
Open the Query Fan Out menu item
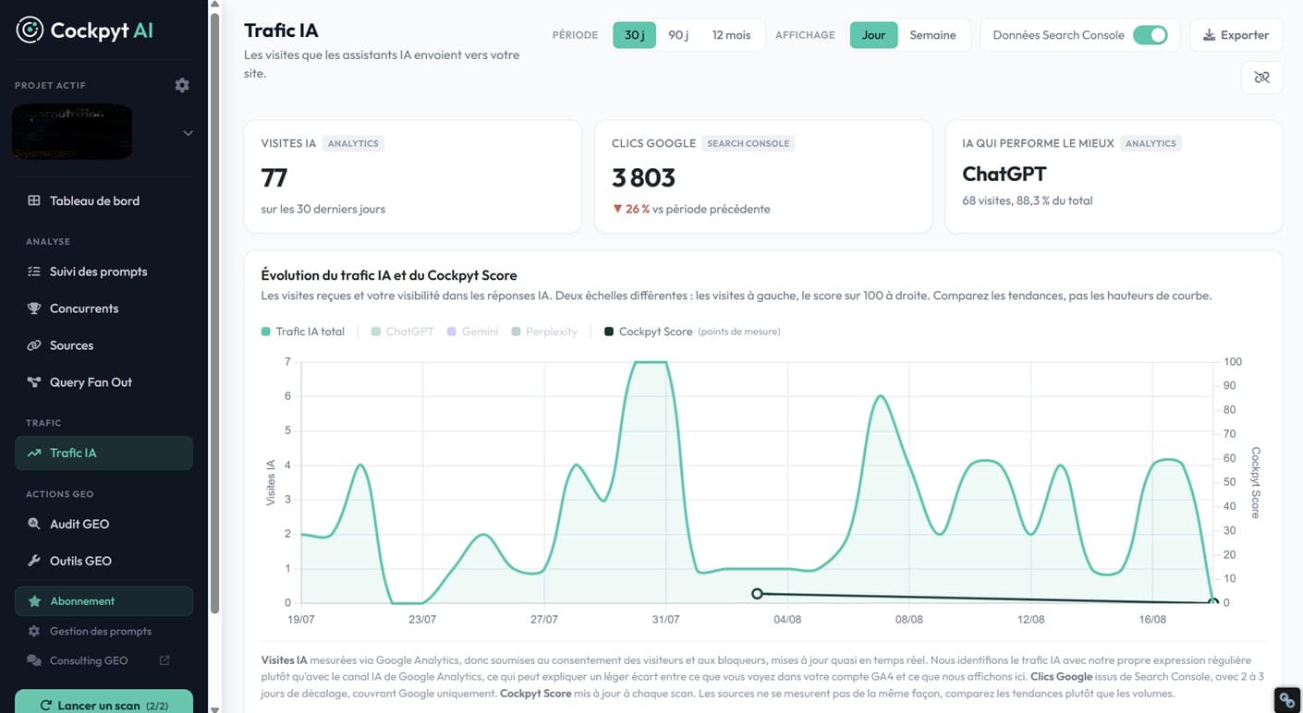point(104,382)
